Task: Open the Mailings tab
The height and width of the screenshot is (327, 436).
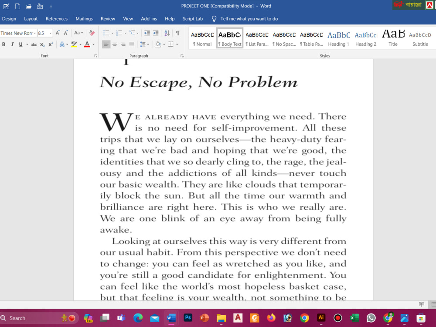Action: point(84,19)
